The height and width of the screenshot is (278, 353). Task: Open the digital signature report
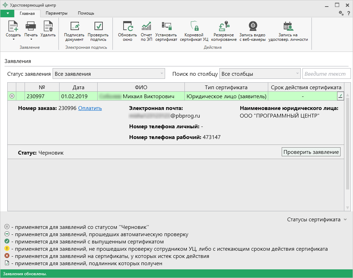(x=146, y=27)
